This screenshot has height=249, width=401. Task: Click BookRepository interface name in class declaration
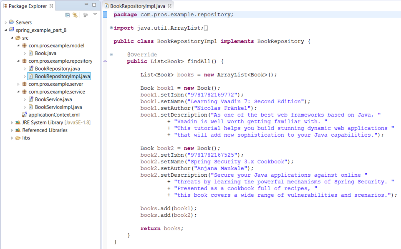pyautogui.click(x=280, y=41)
